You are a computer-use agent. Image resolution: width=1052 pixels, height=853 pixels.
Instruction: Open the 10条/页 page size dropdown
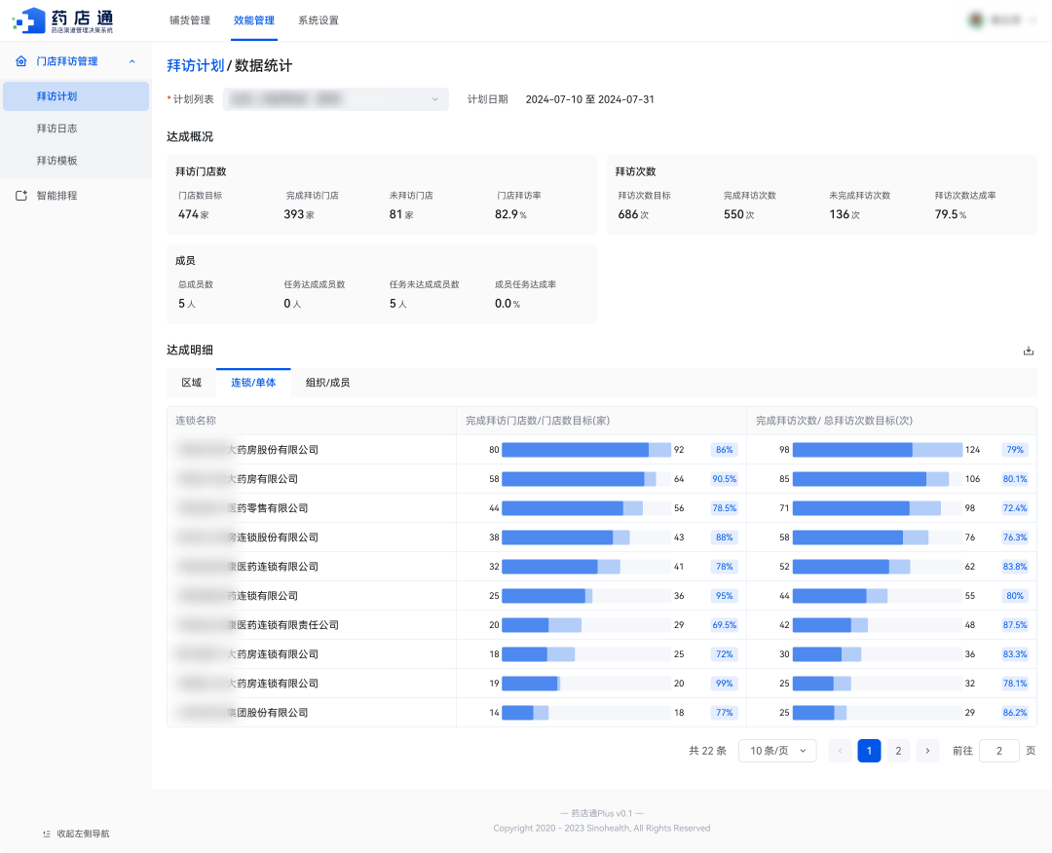777,751
